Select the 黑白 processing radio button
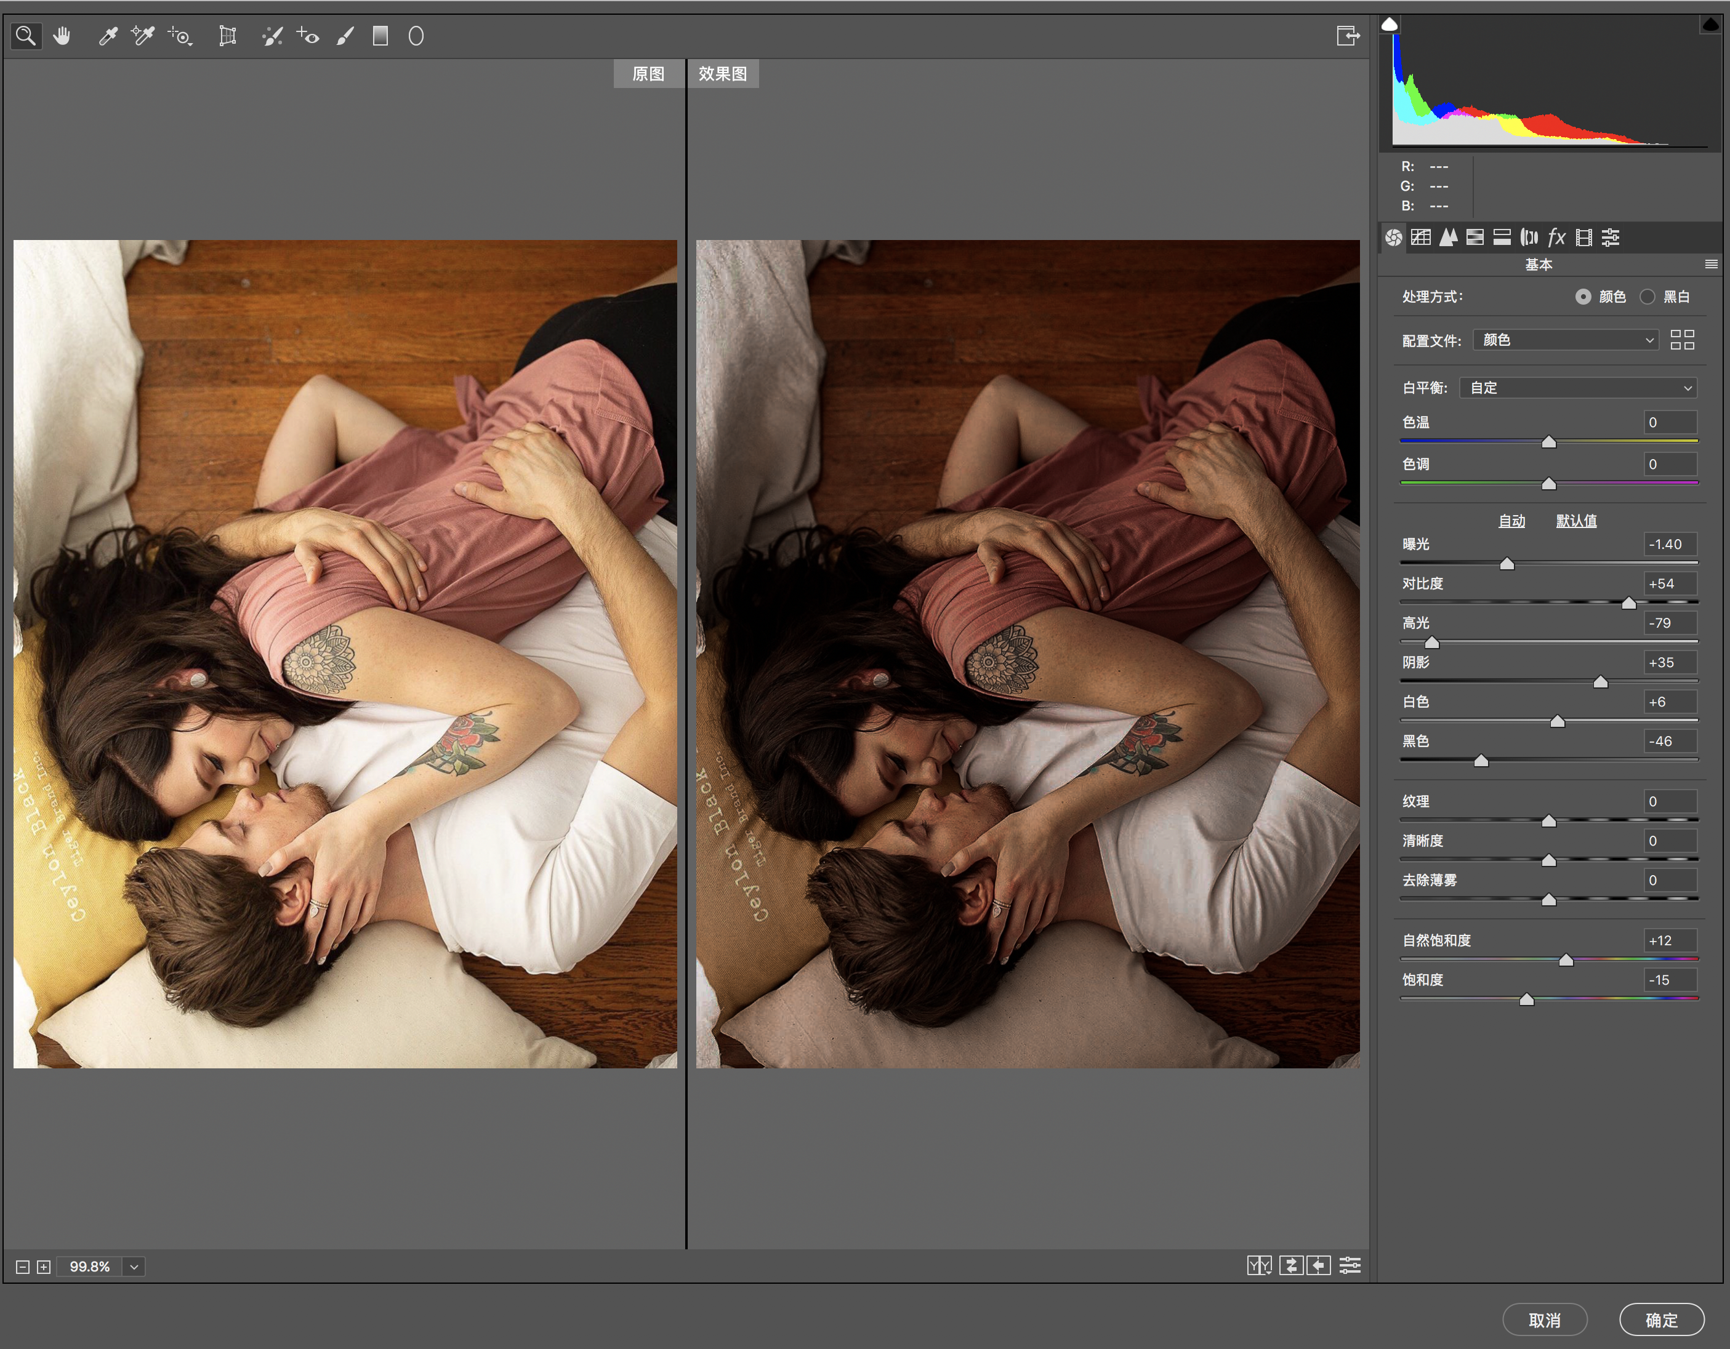Viewport: 1730px width, 1349px height. coord(1648,297)
